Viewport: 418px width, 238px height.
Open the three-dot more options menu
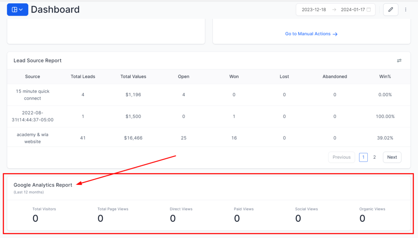(405, 9)
